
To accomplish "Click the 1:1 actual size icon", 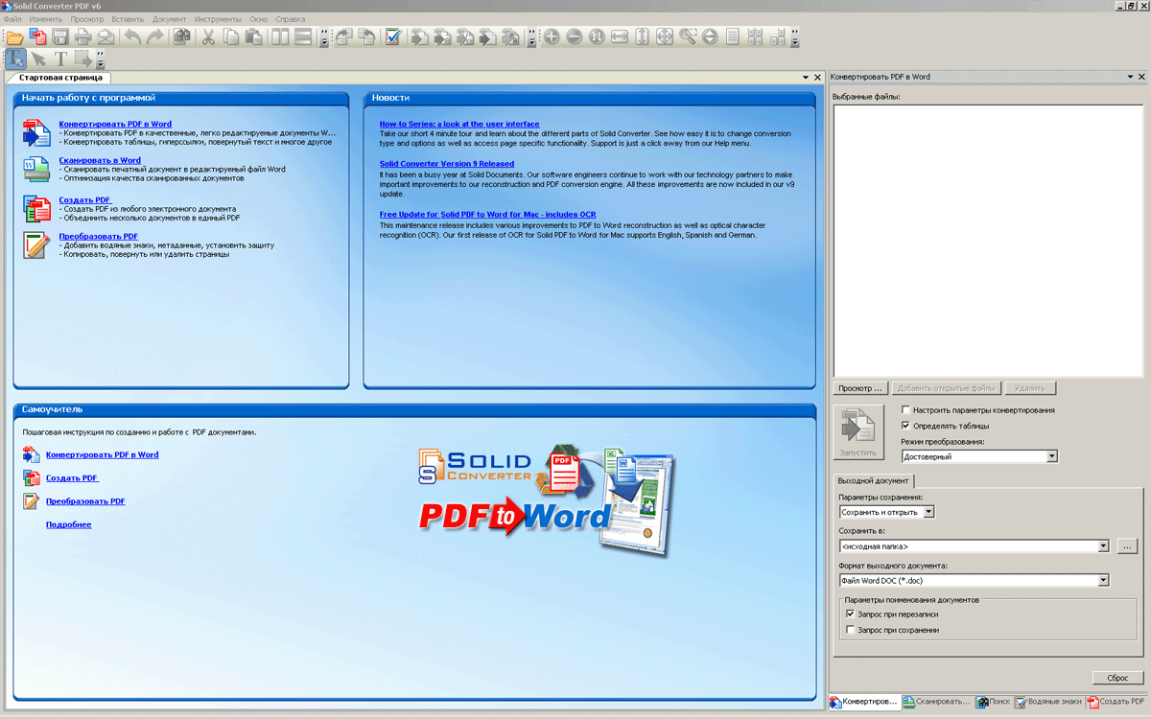I will 597,37.
